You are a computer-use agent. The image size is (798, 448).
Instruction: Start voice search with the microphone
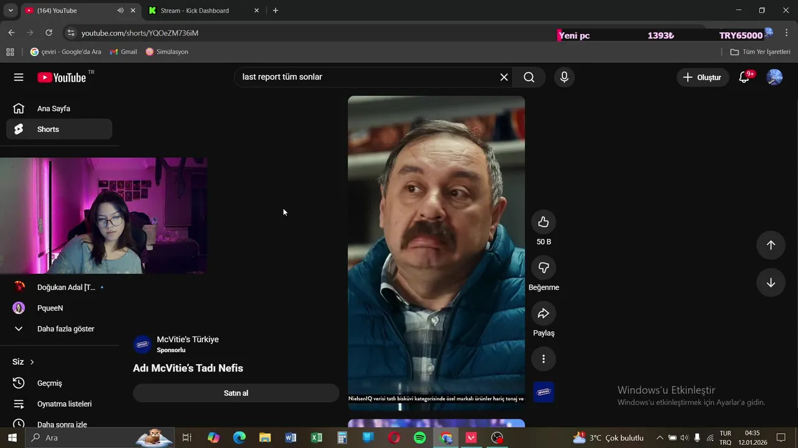pyautogui.click(x=564, y=77)
